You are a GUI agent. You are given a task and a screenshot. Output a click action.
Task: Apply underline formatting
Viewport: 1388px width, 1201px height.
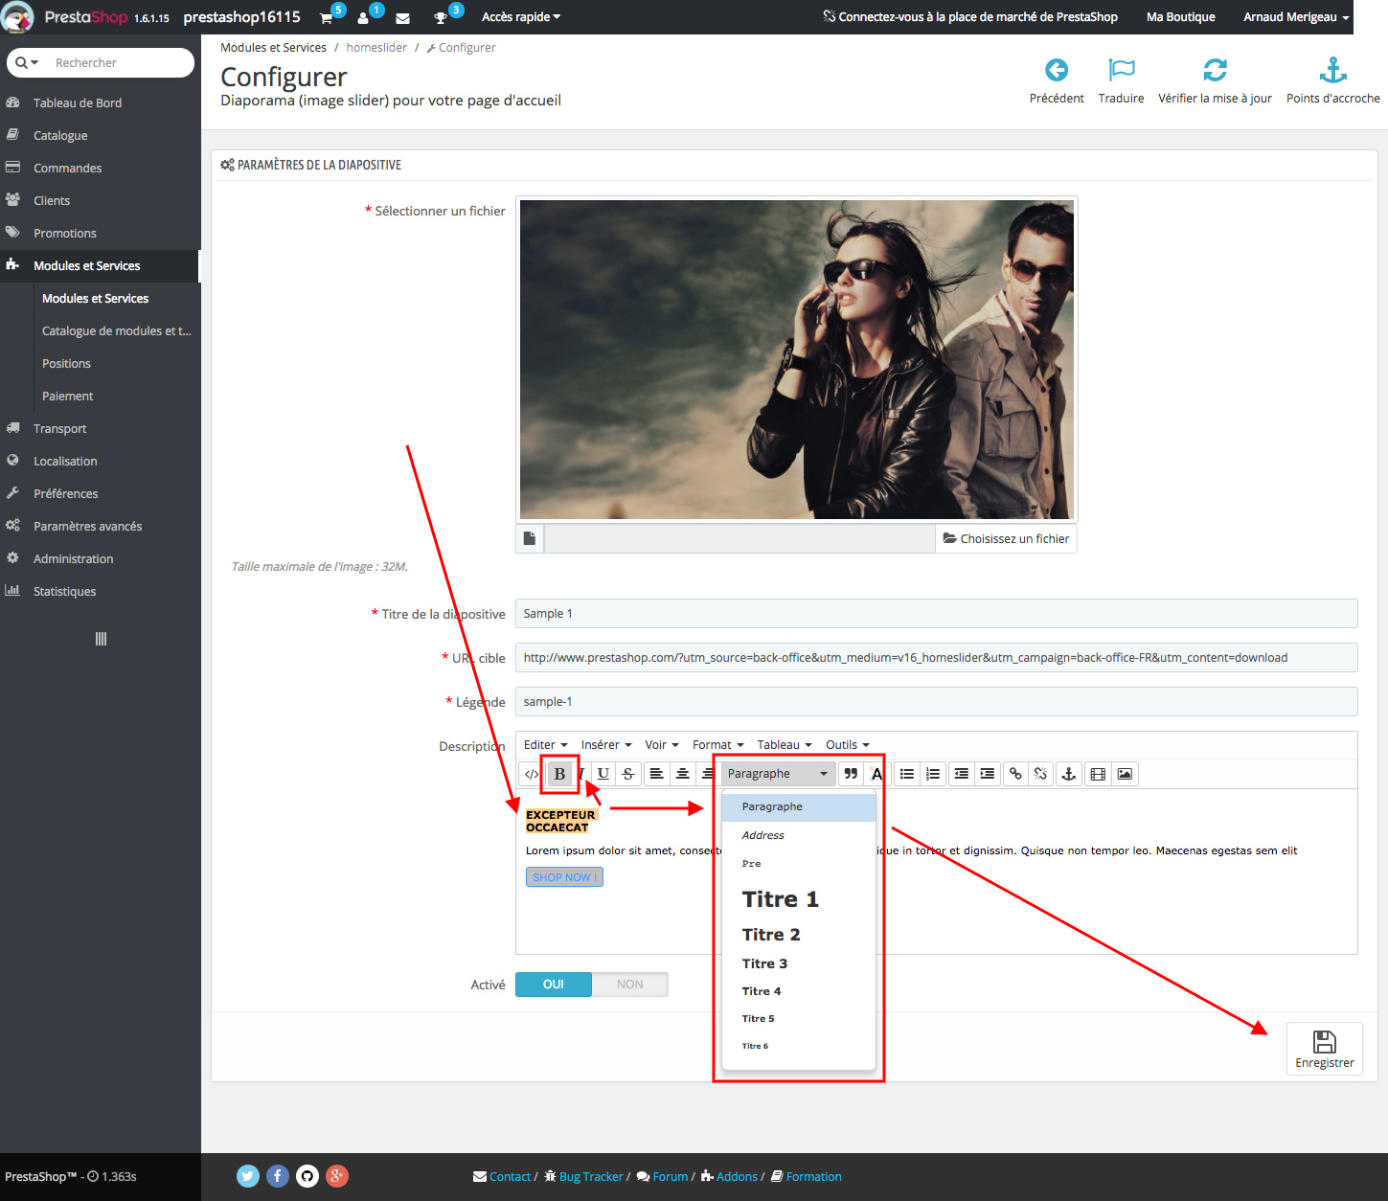click(x=603, y=773)
